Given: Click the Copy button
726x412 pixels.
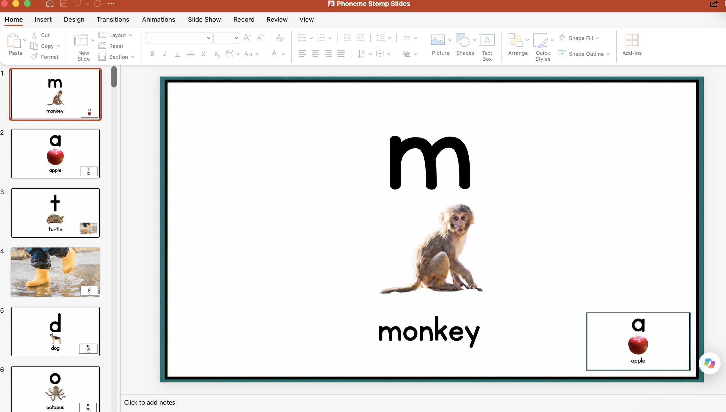Looking at the screenshot, I should coord(42,46).
